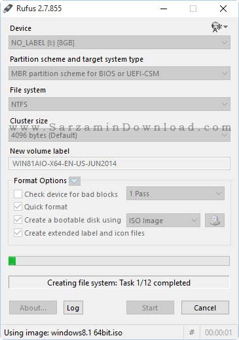Open the language selection globe icon

219,27
